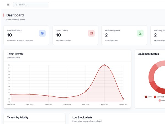Click the blue Total Equipment gear icon
Viewport: 165px width, 124px height.
tap(42, 33)
